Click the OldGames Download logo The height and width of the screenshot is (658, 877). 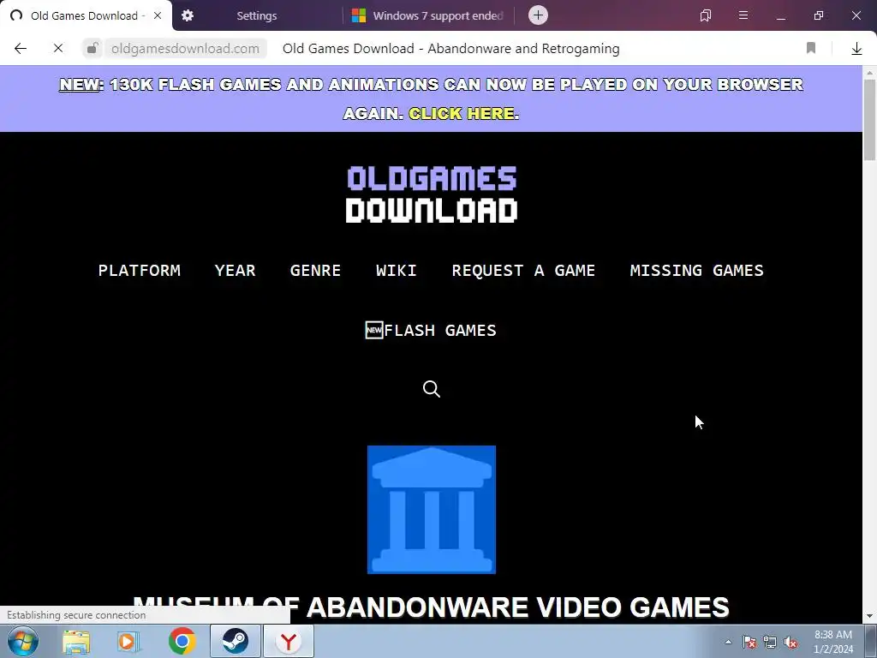(x=432, y=194)
